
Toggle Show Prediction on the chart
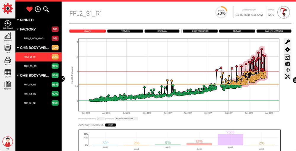(x=200, y=31)
